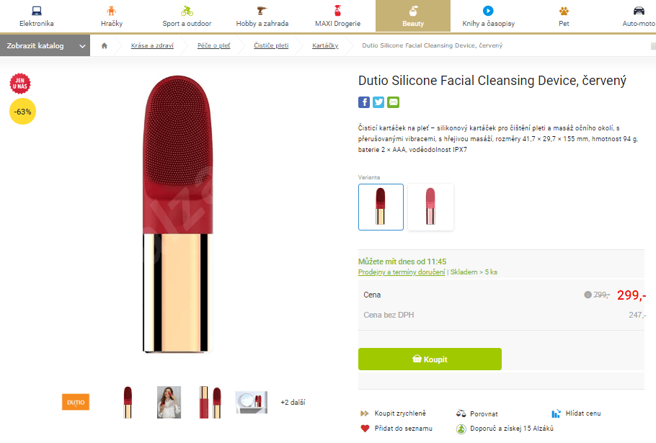This screenshot has height=443, width=656.
Task: Click the green Koupit button
Action: [430, 359]
